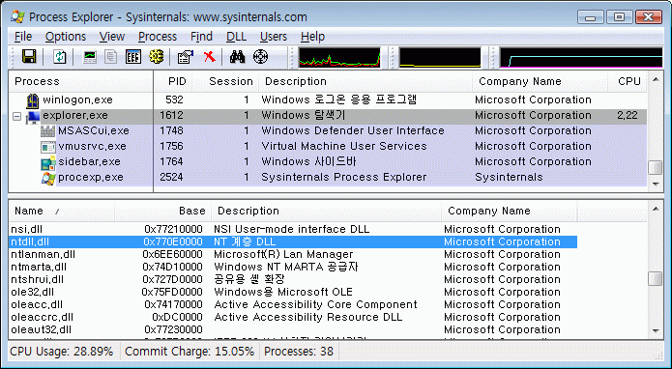Image resolution: width=672 pixels, height=369 pixels.
Task: Open the Help menu
Action: coord(312,37)
